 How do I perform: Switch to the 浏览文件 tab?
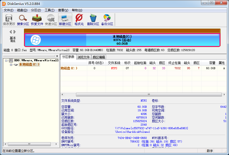84,57
